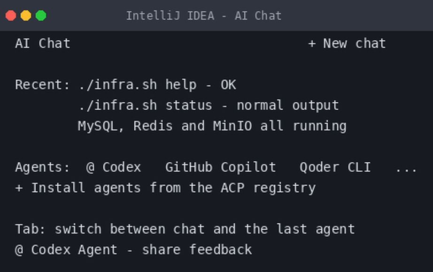Click the @ symbol before Codex in Agents
433x272 pixels.
[x=90, y=168]
